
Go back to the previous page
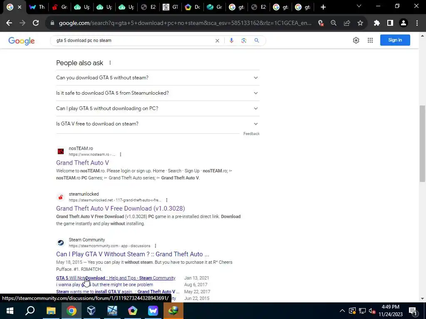(9, 23)
